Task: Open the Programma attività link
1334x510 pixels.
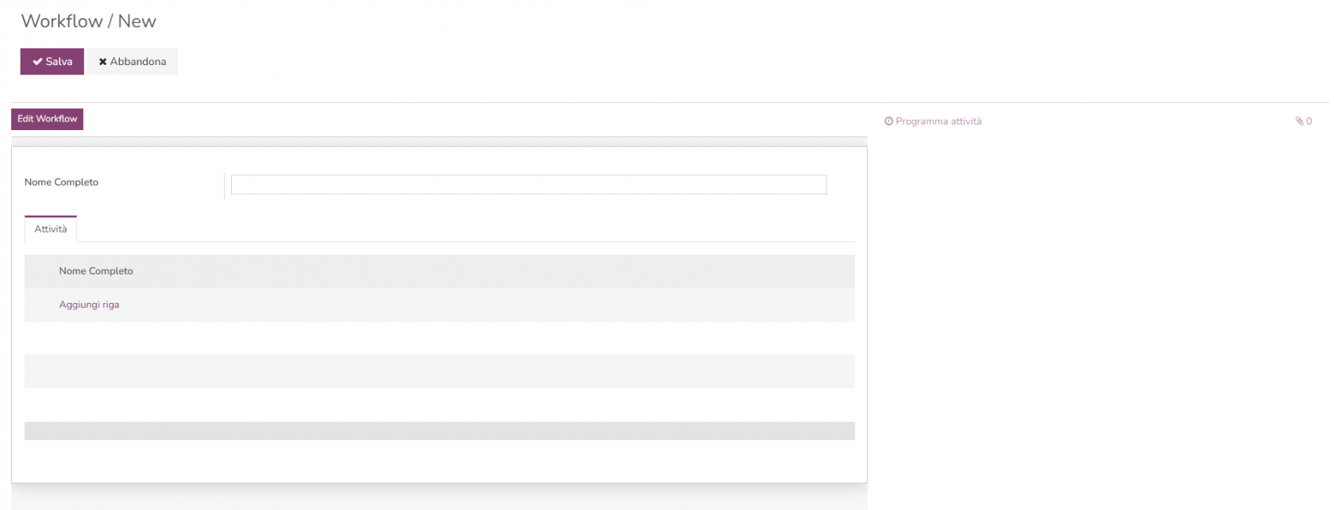Action: (x=938, y=121)
